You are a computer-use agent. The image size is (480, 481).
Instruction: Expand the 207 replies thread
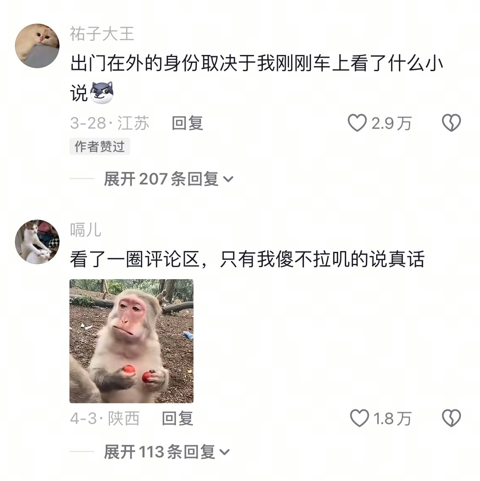coord(168,179)
